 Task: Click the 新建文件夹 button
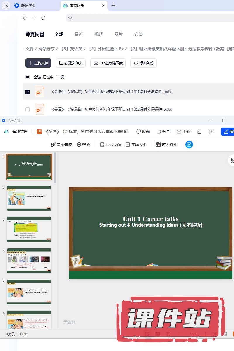point(71,63)
